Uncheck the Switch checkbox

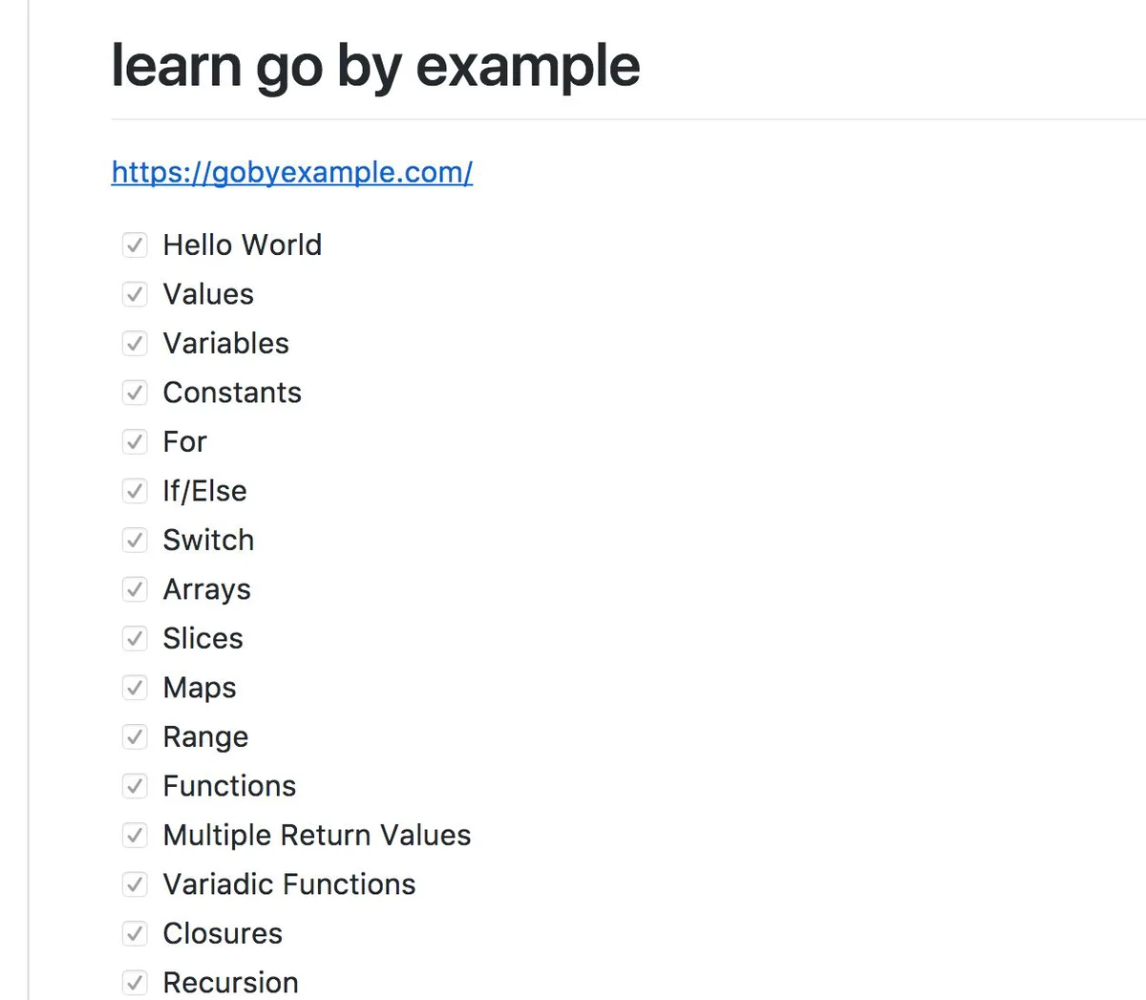coord(135,541)
